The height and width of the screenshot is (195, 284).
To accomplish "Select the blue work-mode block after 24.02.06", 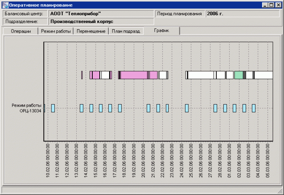I will coord(187,108).
